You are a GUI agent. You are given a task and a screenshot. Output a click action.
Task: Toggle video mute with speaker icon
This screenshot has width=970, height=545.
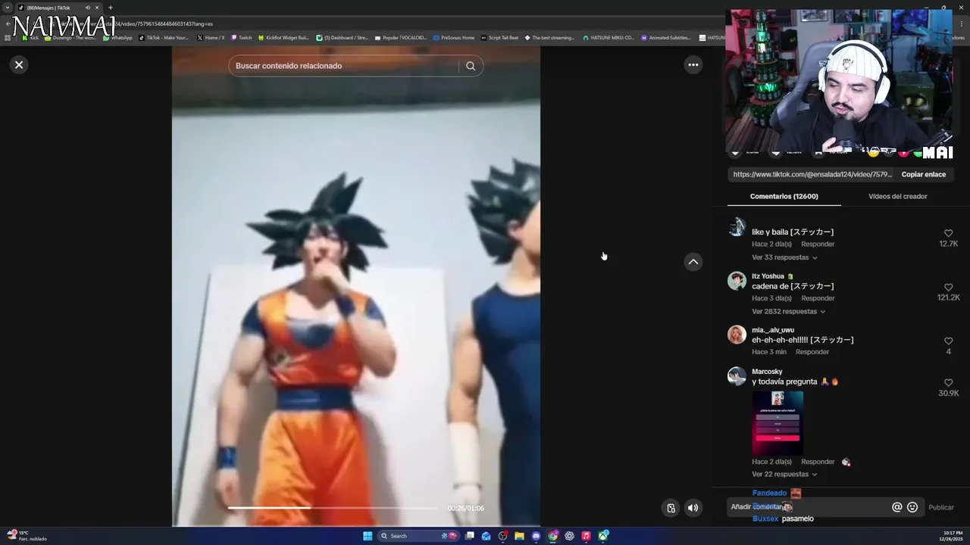click(x=693, y=508)
